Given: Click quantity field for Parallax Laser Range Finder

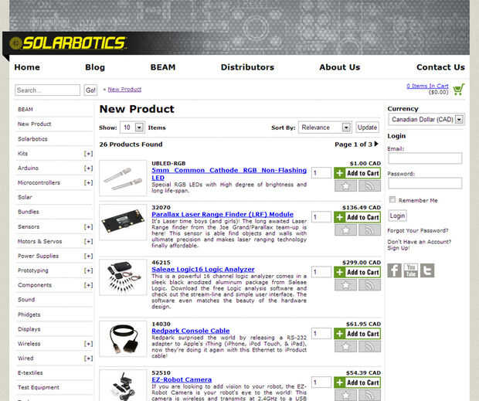Looking at the screenshot, I should (x=321, y=217).
